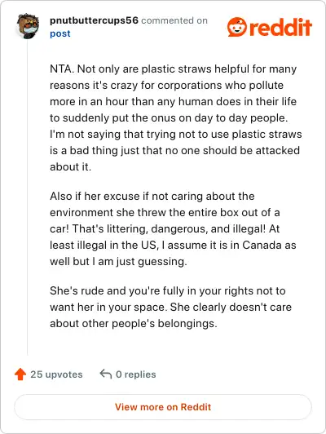Click the line "about it." ending first paragraph
Viewport: 326px width, 434px height.
71,167
